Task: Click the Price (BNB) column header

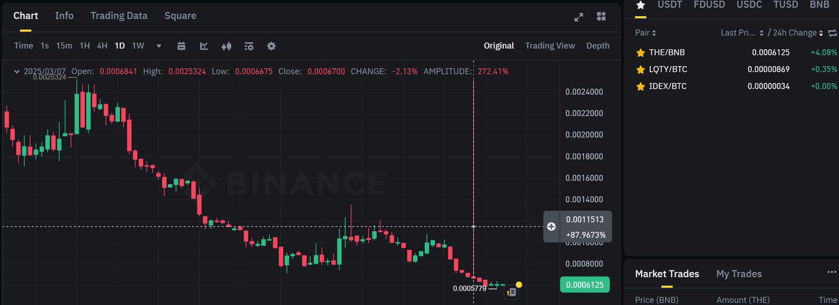Action: [x=657, y=300]
